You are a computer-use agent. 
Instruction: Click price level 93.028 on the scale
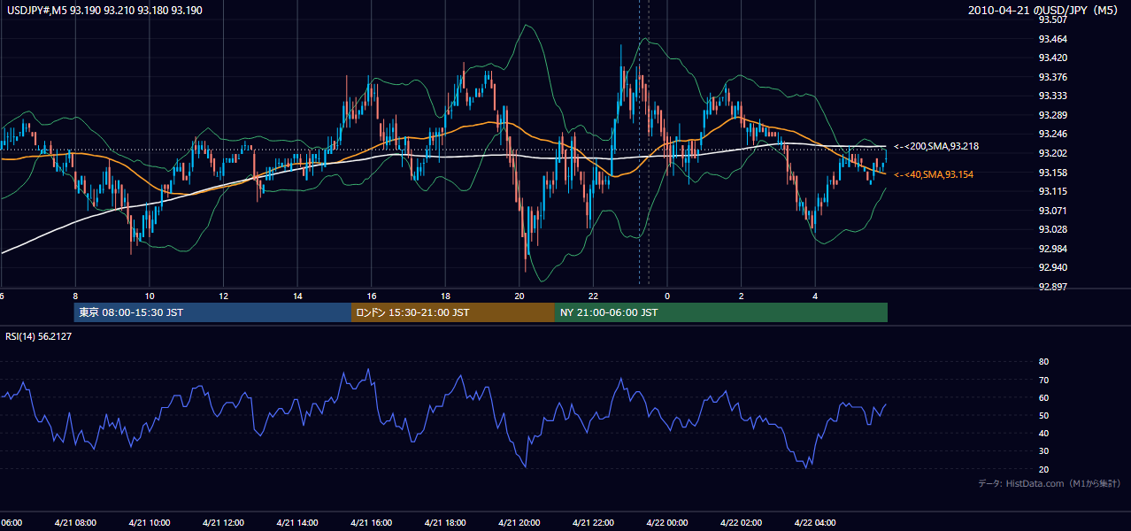1052,229
